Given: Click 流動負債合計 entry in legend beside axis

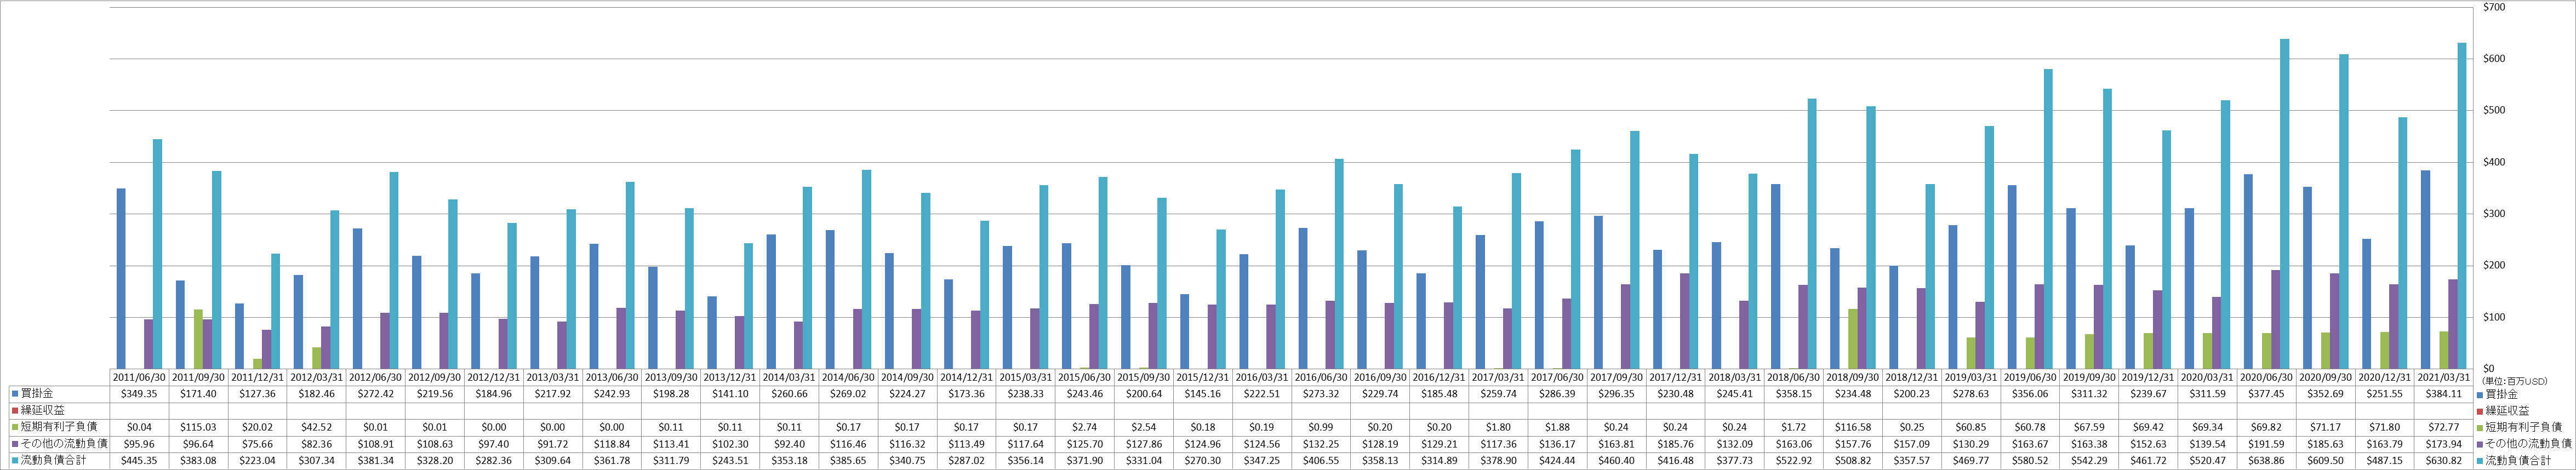Looking at the screenshot, I should pyautogui.click(x=2518, y=460).
